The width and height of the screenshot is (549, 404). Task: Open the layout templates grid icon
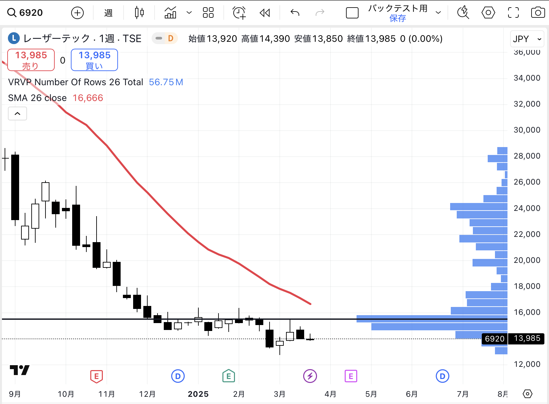(x=208, y=13)
